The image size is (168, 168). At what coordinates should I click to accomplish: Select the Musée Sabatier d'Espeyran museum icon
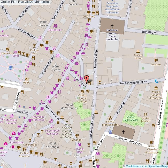pyautogui.click(x=156, y=88)
